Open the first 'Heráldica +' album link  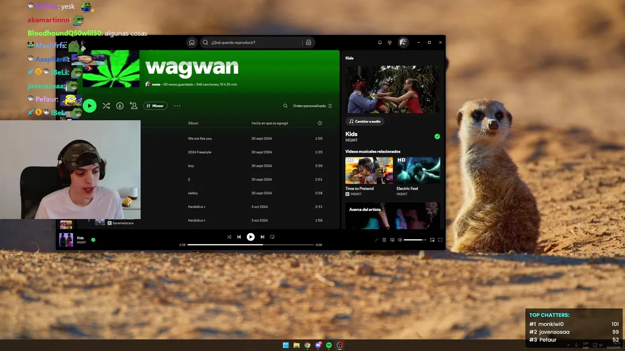tap(196, 207)
